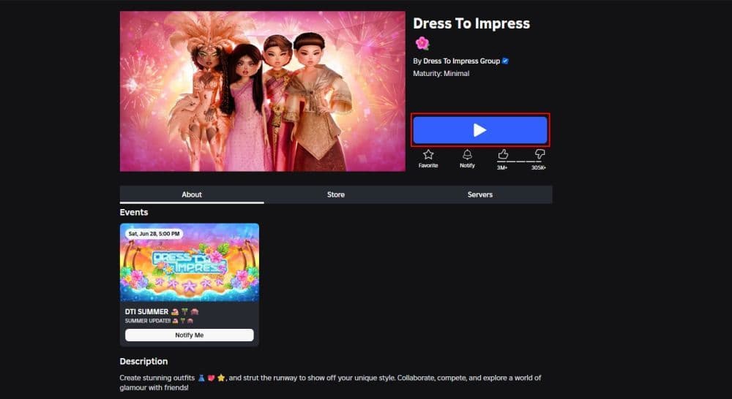Click the Maturity: Minimal label
This screenshot has height=399, width=732.
pos(441,74)
